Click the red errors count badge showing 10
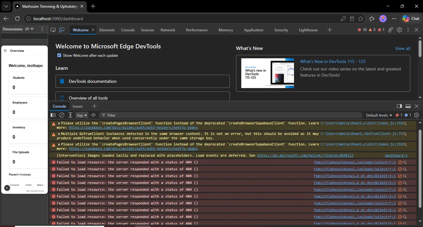423x227 pixels. tap(362, 30)
